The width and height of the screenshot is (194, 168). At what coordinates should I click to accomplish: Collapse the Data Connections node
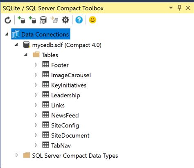(7, 34)
